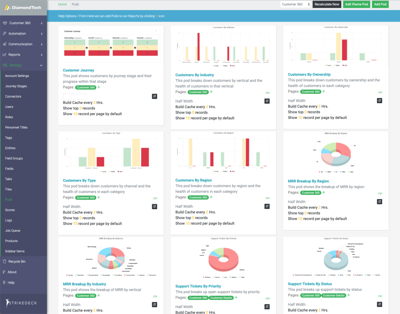Image resolution: width=400 pixels, height=314 pixels.
Task: Expand Automation sidebar menu
Action: 23,34
